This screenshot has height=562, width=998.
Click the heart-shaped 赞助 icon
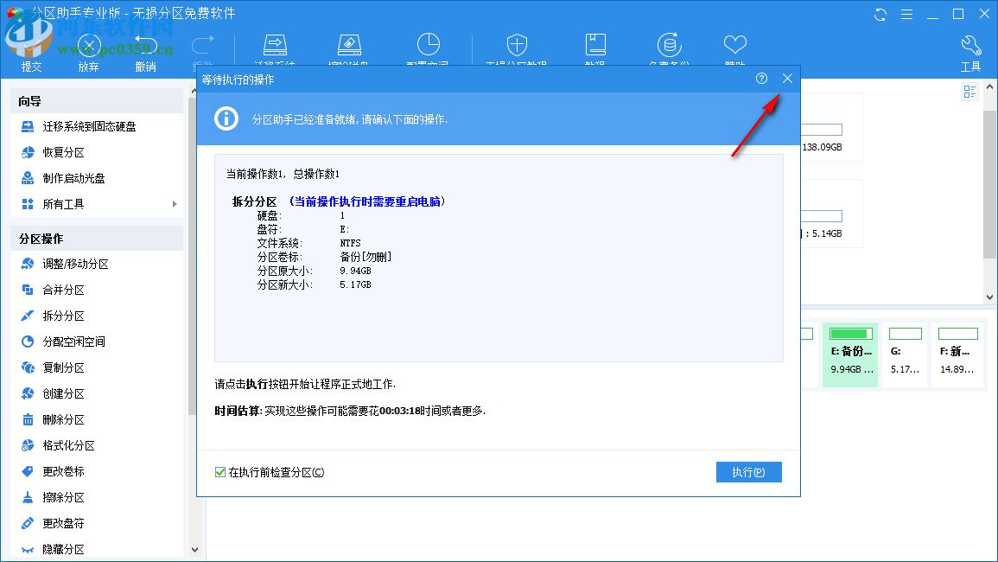point(734,43)
